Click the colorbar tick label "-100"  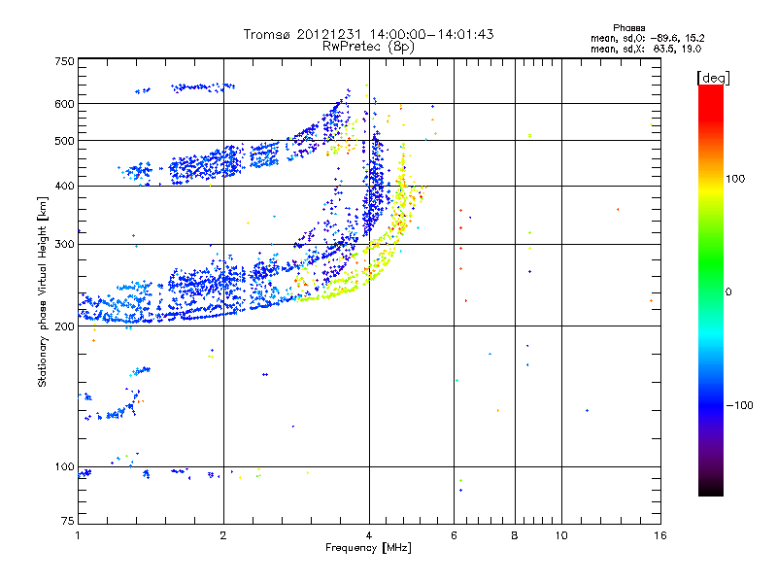tap(739, 405)
